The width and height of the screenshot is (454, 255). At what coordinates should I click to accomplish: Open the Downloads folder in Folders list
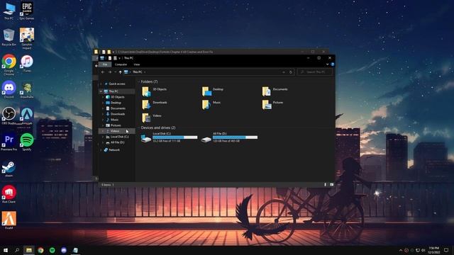coord(155,104)
